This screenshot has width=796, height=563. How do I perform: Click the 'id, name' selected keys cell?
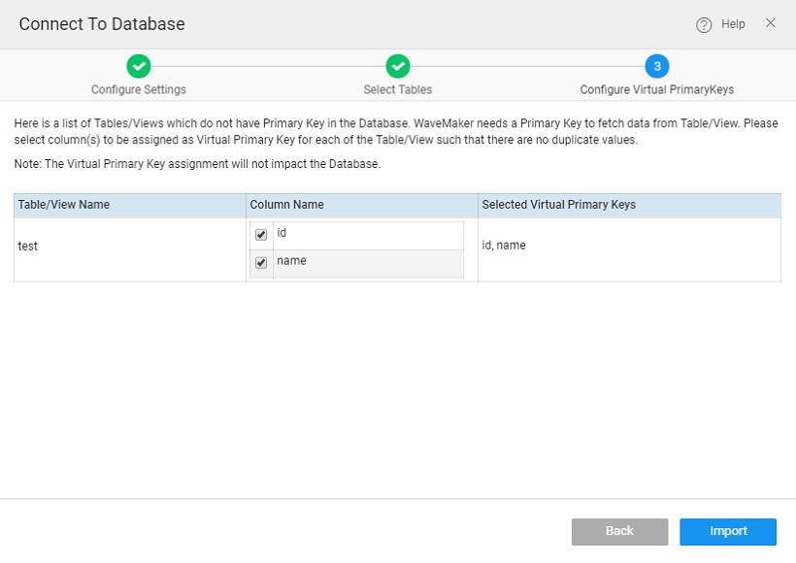[x=504, y=247]
